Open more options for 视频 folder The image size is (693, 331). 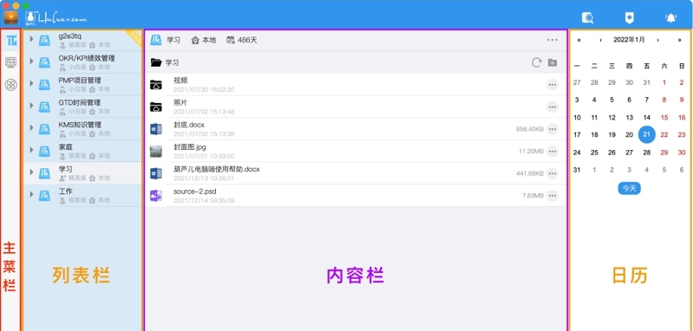point(552,84)
